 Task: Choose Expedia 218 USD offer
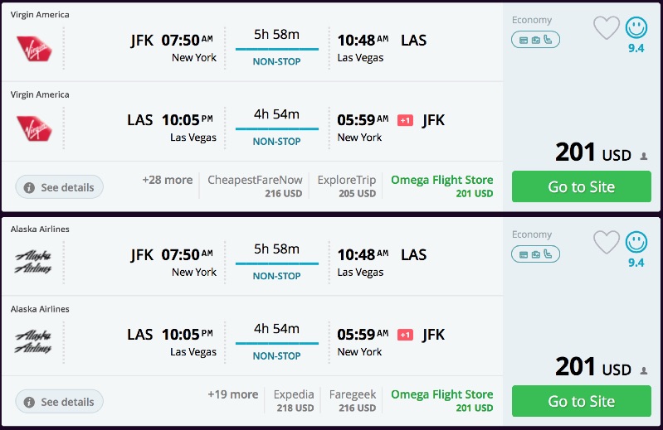pyautogui.click(x=294, y=401)
